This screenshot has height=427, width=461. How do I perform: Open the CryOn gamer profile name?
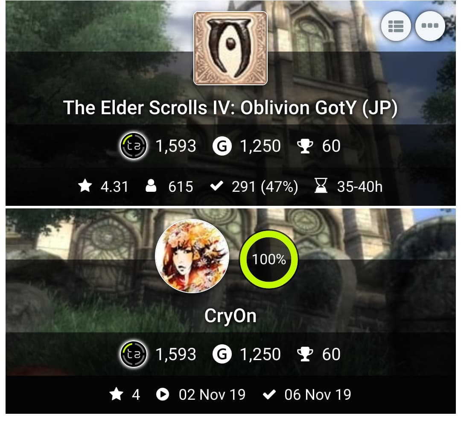point(230,316)
